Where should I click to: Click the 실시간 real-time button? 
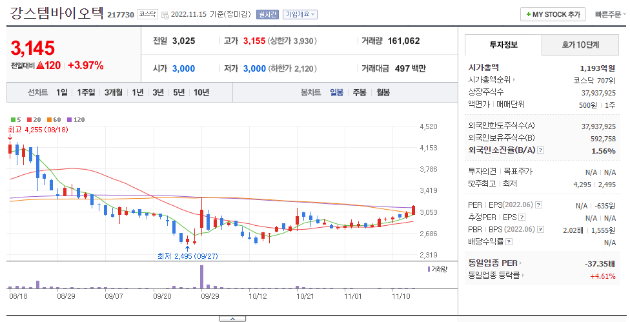[267, 14]
